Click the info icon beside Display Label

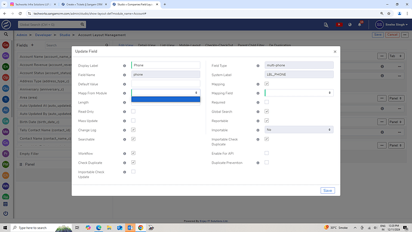tap(125, 66)
